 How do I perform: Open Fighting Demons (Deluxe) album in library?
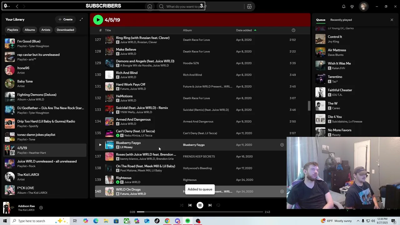pos(45,97)
